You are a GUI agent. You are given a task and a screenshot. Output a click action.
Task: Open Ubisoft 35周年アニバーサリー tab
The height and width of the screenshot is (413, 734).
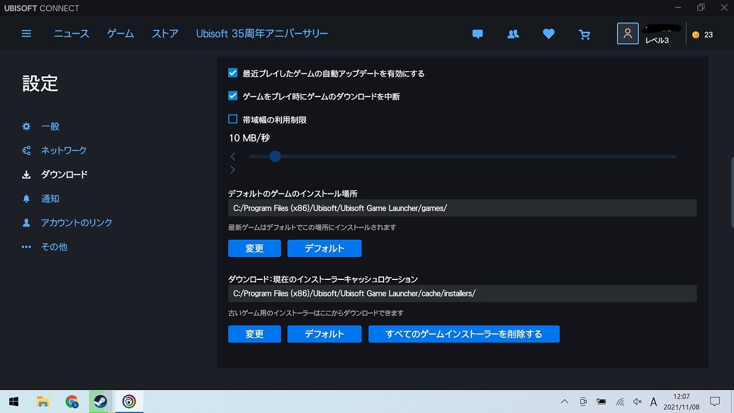pos(262,34)
